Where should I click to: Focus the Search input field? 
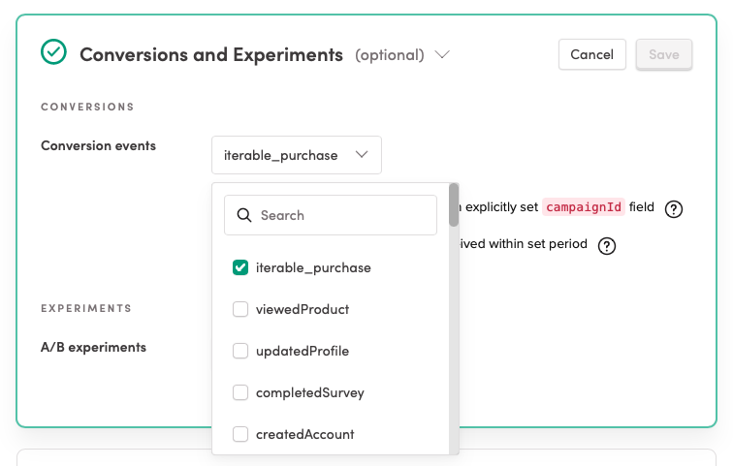(331, 215)
